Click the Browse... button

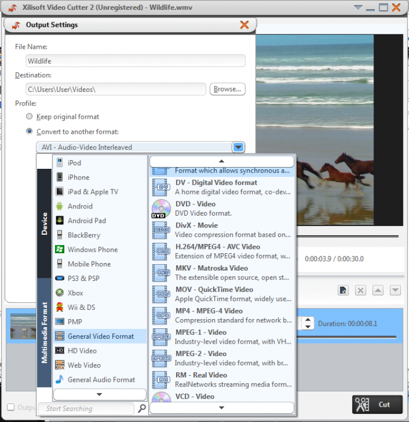pos(227,89)
